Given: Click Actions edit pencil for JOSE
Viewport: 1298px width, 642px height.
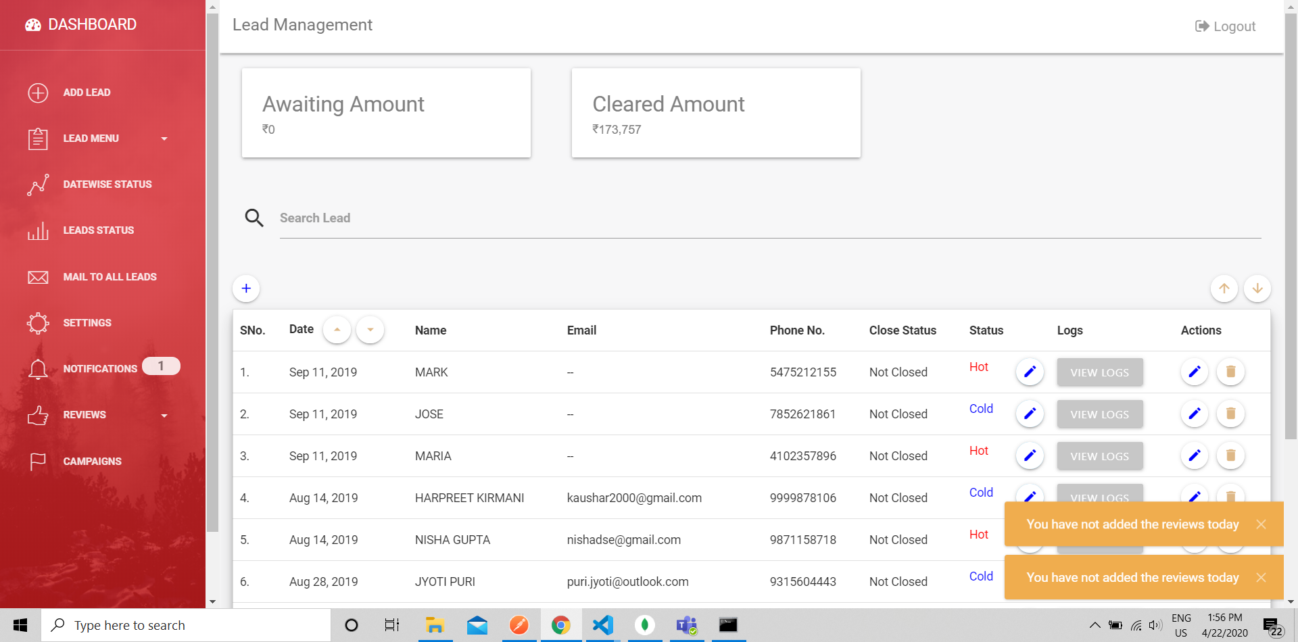Looking at the screenshot, I should pos(1195,414).
